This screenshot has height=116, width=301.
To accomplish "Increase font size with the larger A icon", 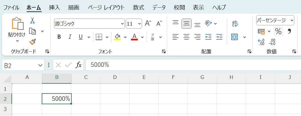I will pos(148,24).
